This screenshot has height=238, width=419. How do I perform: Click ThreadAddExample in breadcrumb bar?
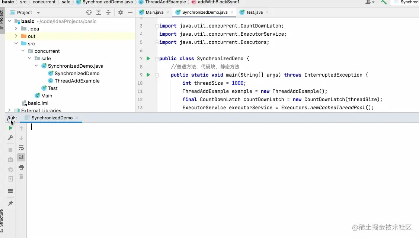(x=163, y=2)
